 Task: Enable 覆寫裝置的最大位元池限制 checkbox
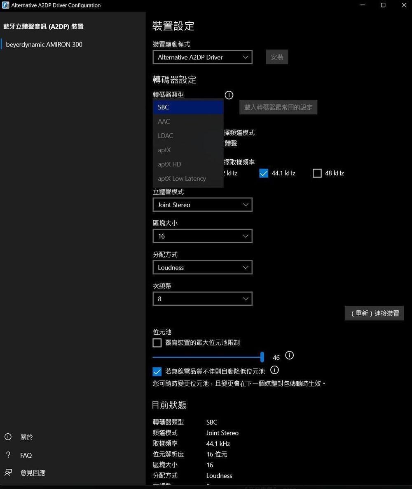coord(157,343)
